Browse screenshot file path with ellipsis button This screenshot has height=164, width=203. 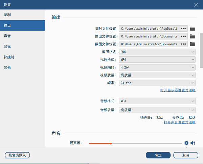pyautogui.click(x=183, y=44)
